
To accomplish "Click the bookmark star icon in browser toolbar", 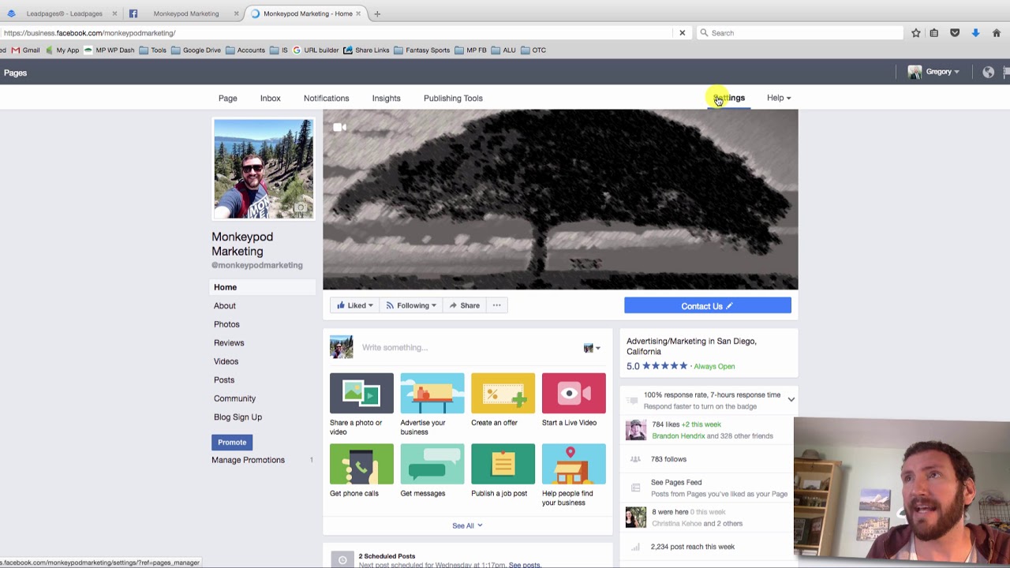I will 915,33.
